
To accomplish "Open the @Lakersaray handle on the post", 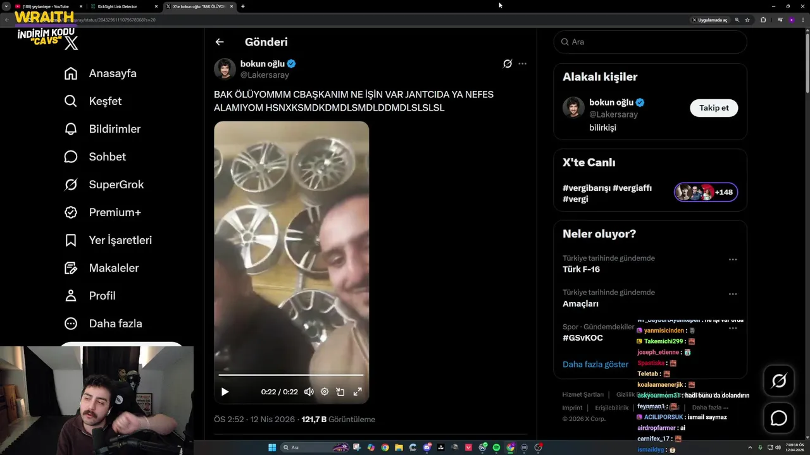I will click(x=265, y=75).
